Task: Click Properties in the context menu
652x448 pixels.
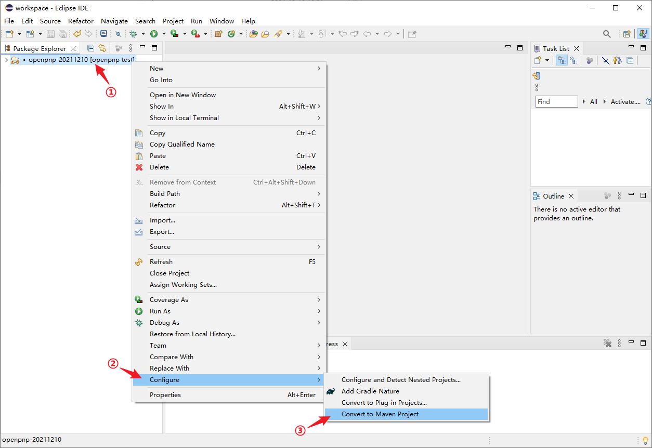Action: click(165, 395)
